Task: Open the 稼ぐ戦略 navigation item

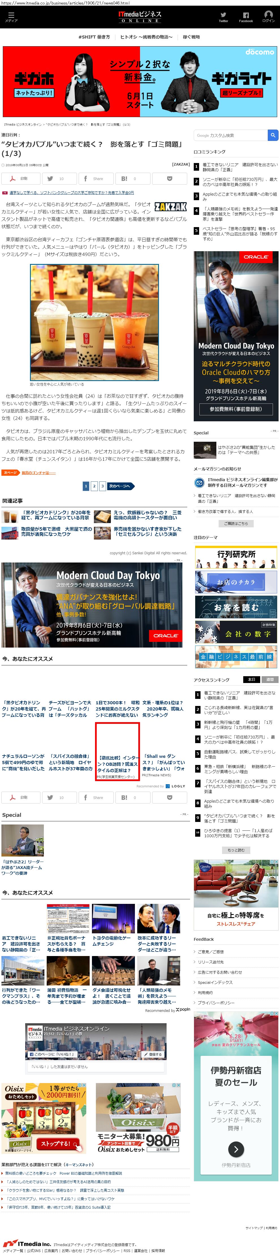Action: click(x=191, y=37)
